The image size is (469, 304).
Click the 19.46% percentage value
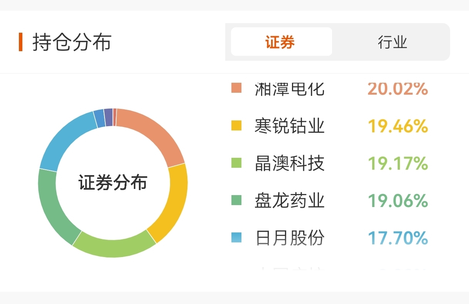pyautogui.click(x=398, y=126)
